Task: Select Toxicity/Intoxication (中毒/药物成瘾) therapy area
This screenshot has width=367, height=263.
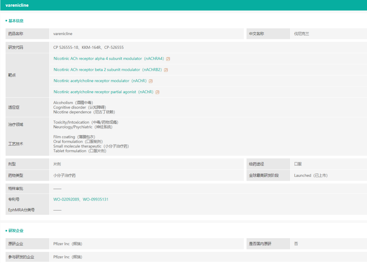Action: coord(86,122)
